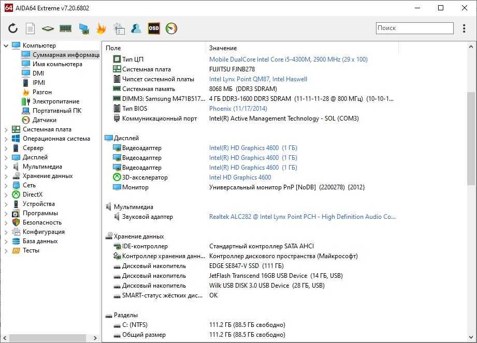Expand the Системная плата tree node

pyautogui.click(x=6, y=130)
